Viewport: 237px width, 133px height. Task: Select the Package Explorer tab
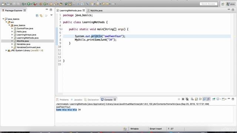14,10
